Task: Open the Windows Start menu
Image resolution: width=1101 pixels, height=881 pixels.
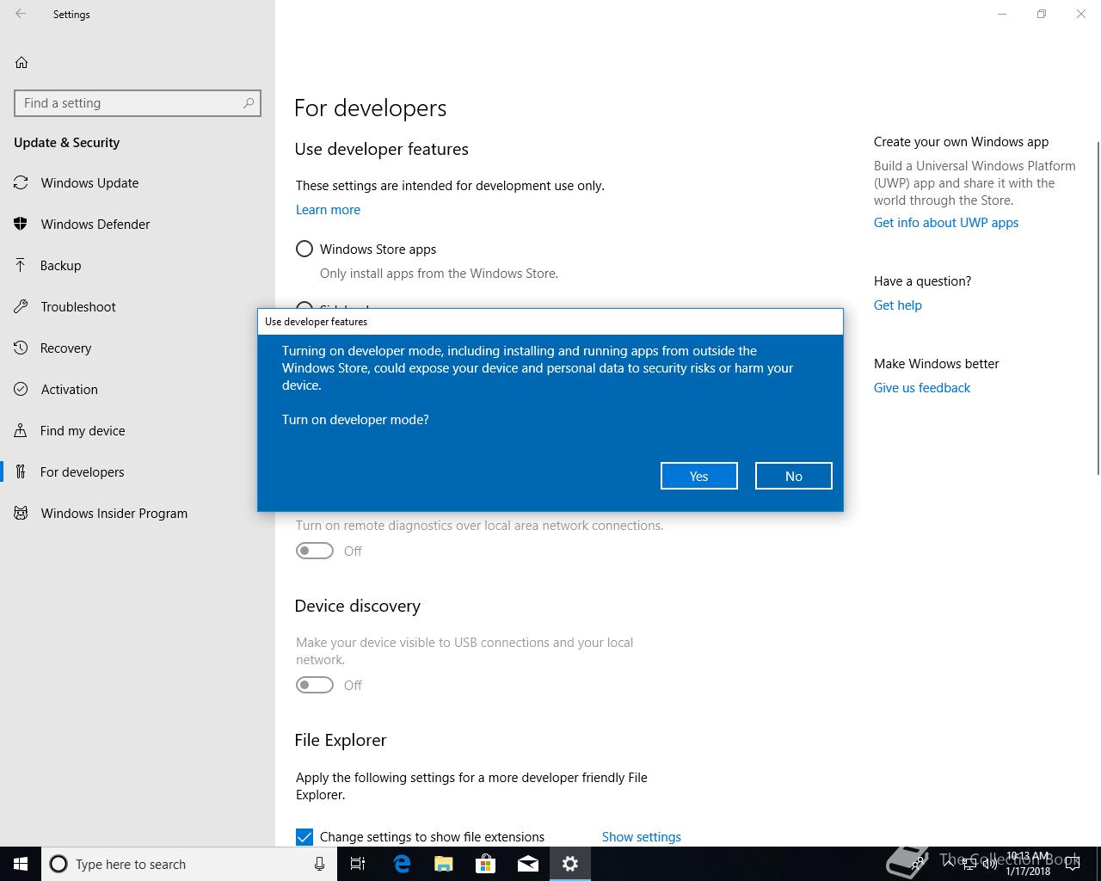Action: pyautogui.click(x=21, y=864)
